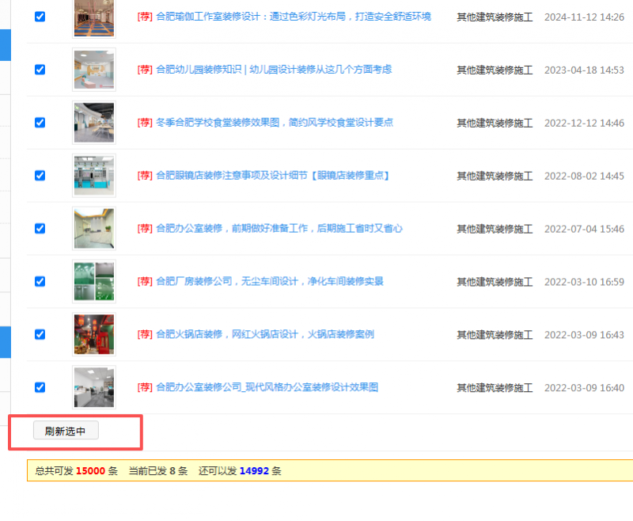This screenshot has height=521, width=633.
Task: Click the 刷新选中 button
Action: [x=66, y=431]
